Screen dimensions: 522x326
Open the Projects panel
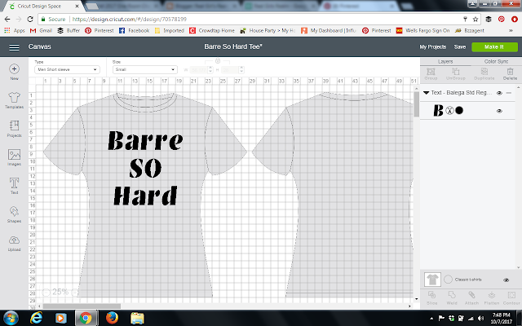pyautogui.click(x=14, y=129)
